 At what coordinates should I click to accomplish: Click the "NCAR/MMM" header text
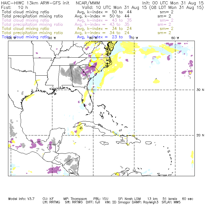tap(88, 3)
